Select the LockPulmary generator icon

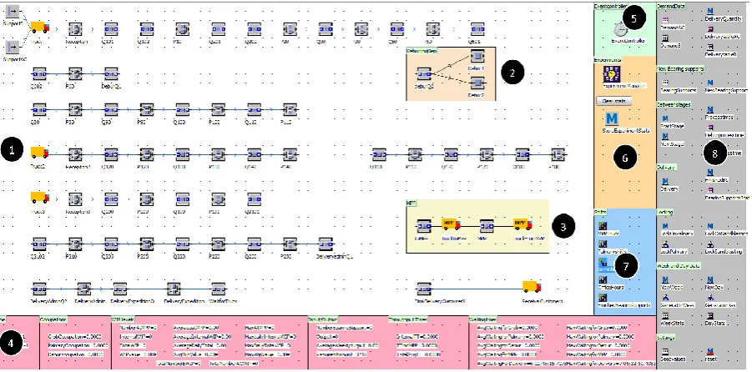coord(665,244)
